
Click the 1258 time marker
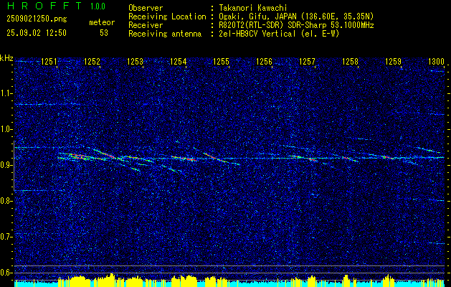click(350, 61)
